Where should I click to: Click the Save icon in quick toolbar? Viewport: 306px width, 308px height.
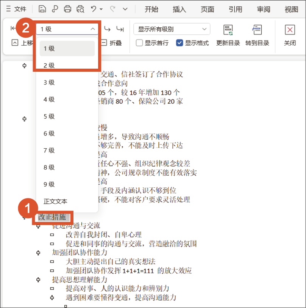coord(42,9)
